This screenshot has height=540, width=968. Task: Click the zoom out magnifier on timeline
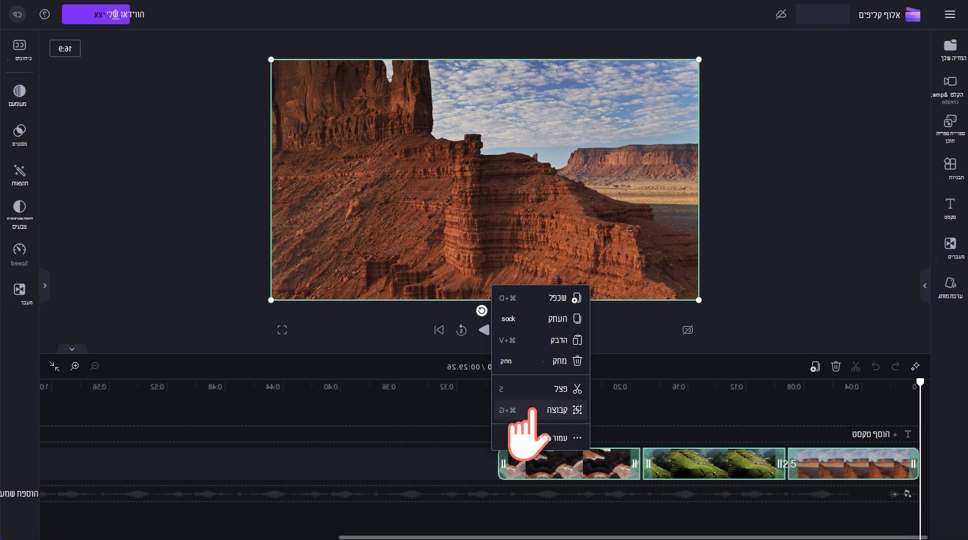point(95,366)
